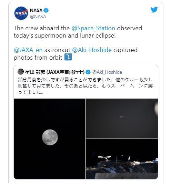The image size is (172, 183).
Task: Open the partial eclipse crescent photo
Action: pos(122,119)
